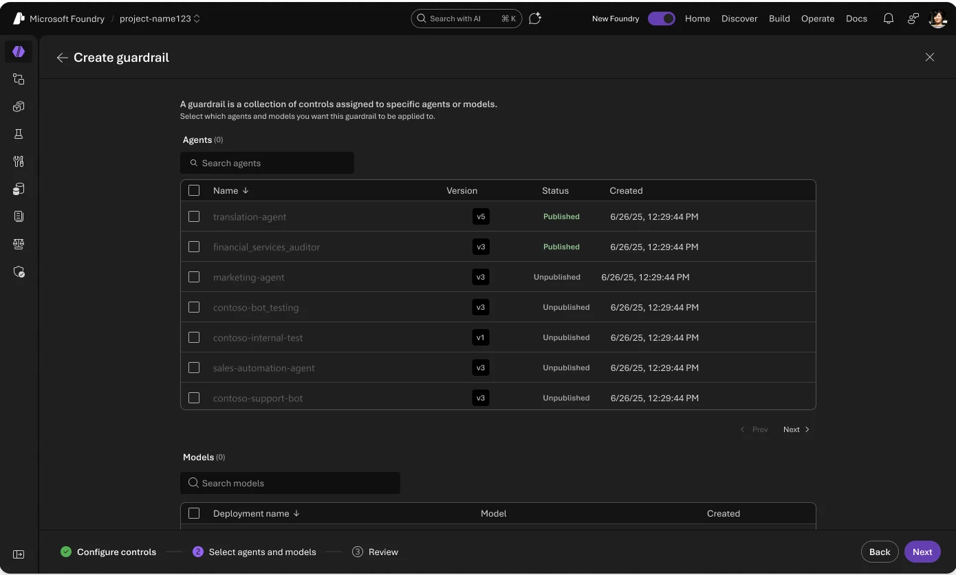The image size is (956, 575).
Task: Tick the marketing-agent checkbox
Action: pos(194,277)
